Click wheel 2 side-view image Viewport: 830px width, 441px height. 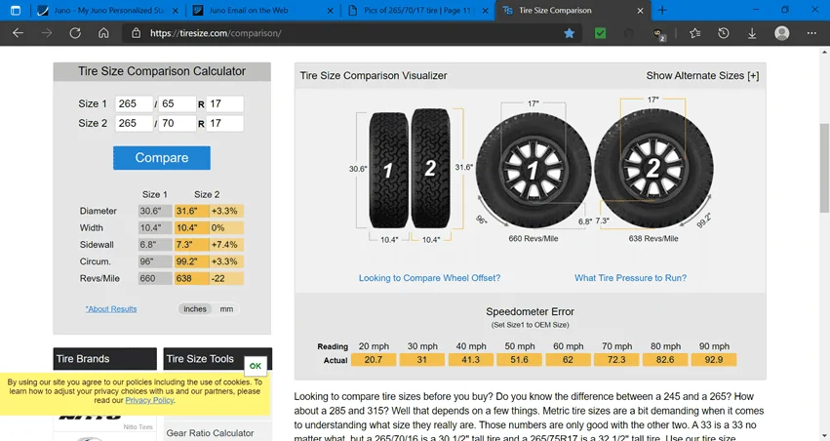click(x=653, y=169)
